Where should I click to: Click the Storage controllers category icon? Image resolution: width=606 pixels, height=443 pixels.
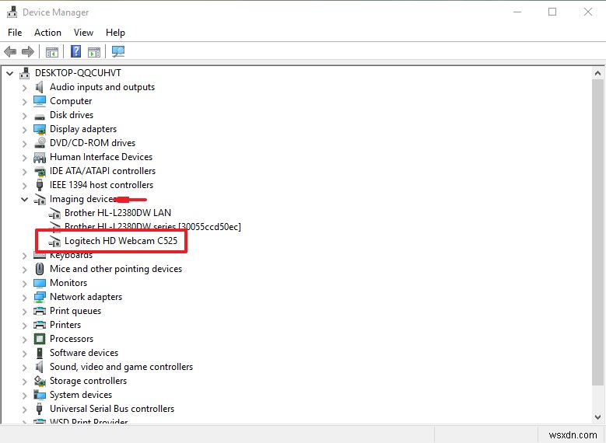point(40,381)
